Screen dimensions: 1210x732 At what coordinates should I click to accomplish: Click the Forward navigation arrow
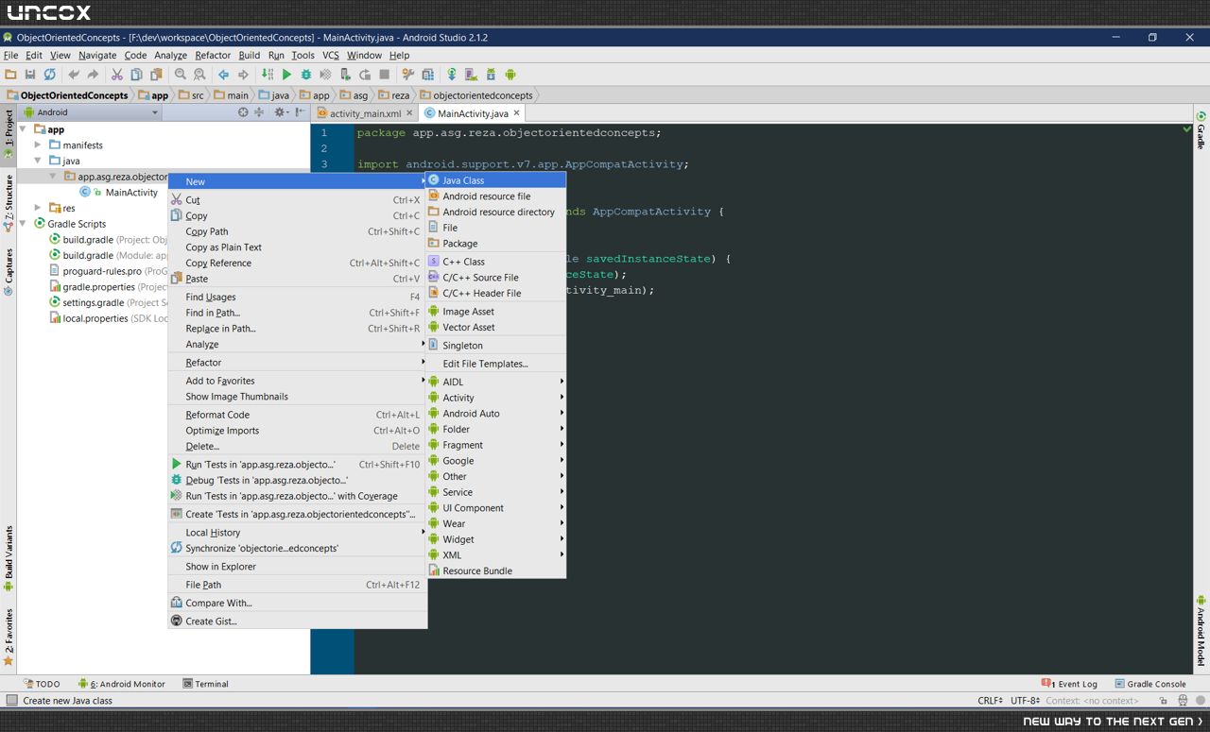click(x=243, y=75)
